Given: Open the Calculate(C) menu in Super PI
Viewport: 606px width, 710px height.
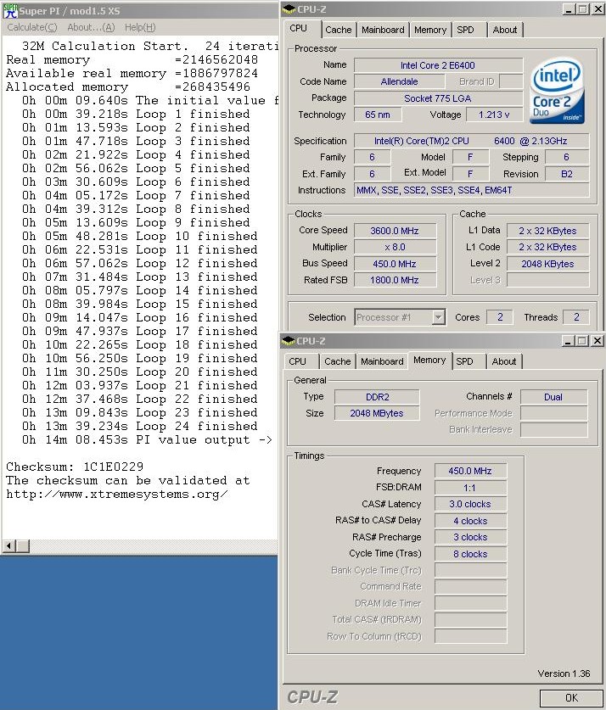Looking at the screenshot, I should click(32, 27).
